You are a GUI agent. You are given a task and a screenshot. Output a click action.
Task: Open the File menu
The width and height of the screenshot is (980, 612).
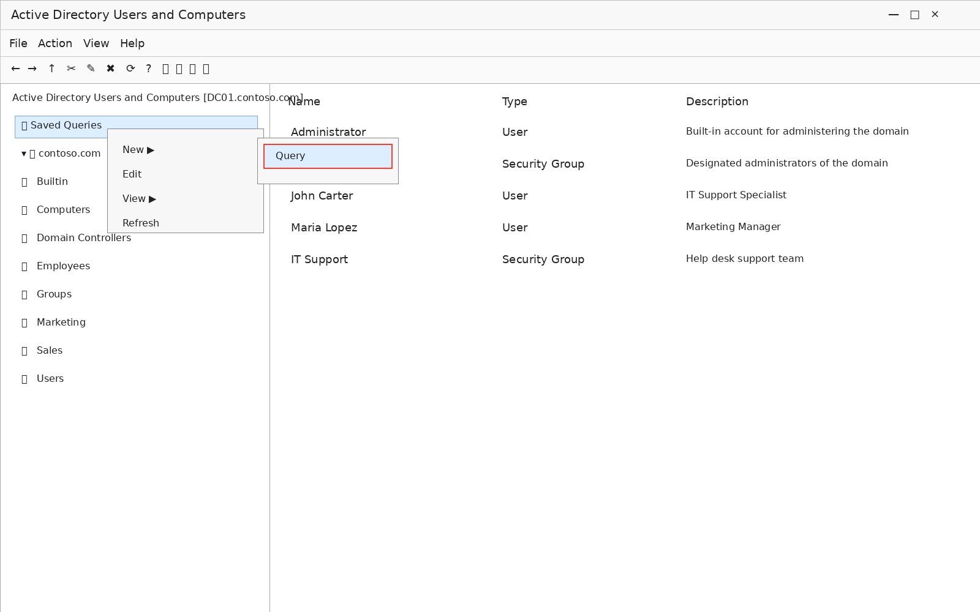[18, 43]
